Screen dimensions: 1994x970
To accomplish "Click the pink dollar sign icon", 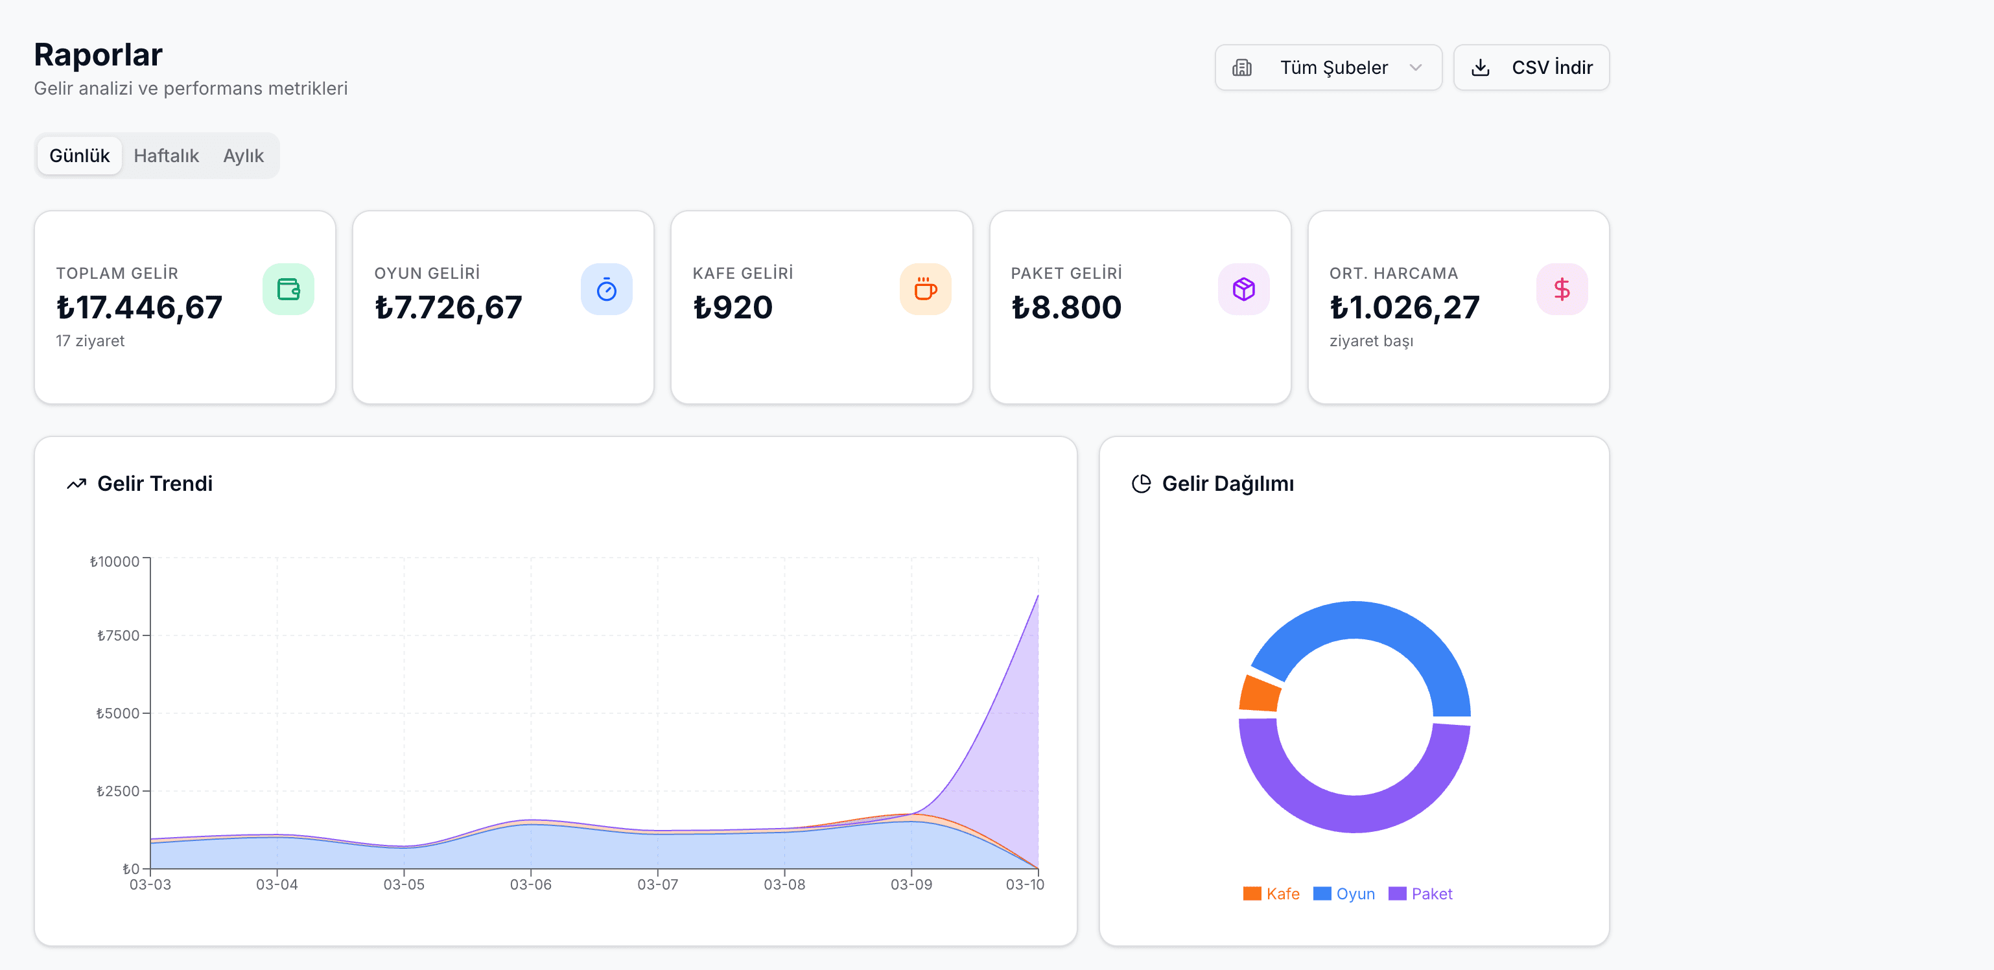I will 1561,290.
